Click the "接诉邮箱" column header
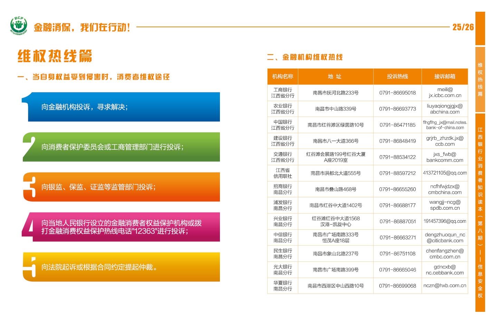 click(x=445, y=77)
